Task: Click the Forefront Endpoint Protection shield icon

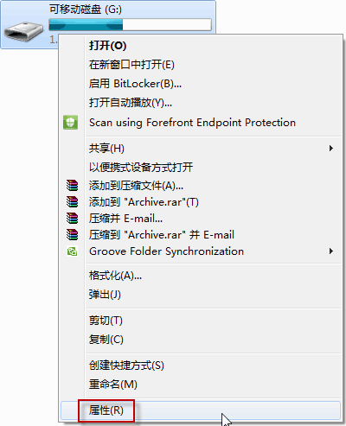Action: pos(71,123)
